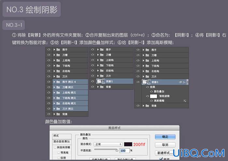Expand 推手 拷贝 4 group
The image size is (228, 161).
click(54, 82)
